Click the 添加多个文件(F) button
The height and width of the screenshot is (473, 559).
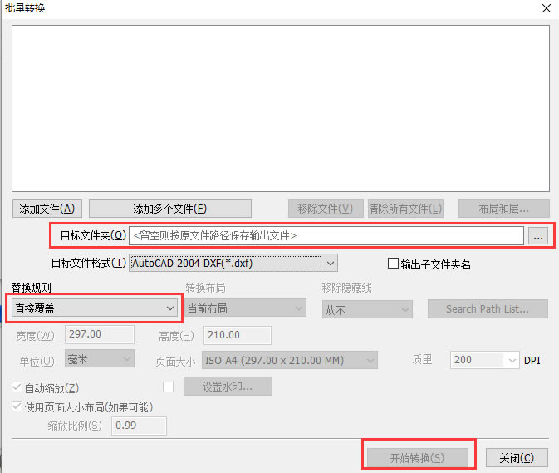click(170, 209)
